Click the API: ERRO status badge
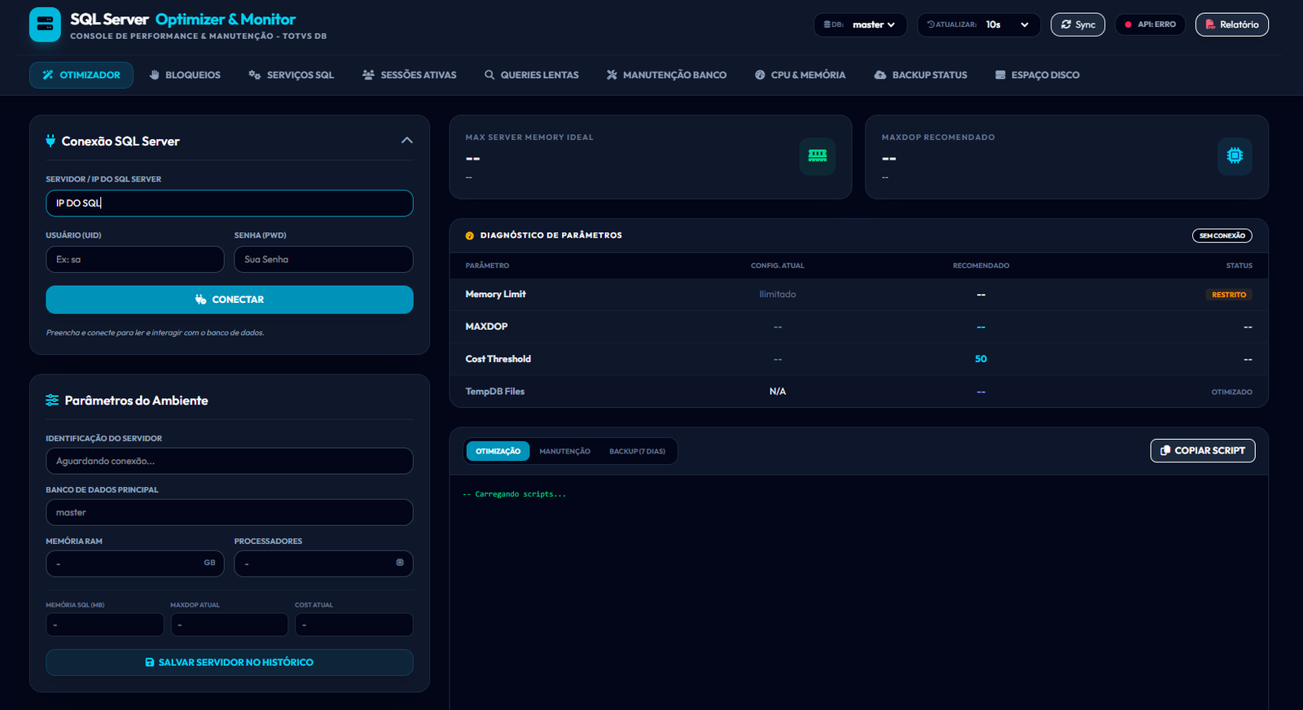The height and width of the screenshot is (710, 1303). (x=1151, y=24)
